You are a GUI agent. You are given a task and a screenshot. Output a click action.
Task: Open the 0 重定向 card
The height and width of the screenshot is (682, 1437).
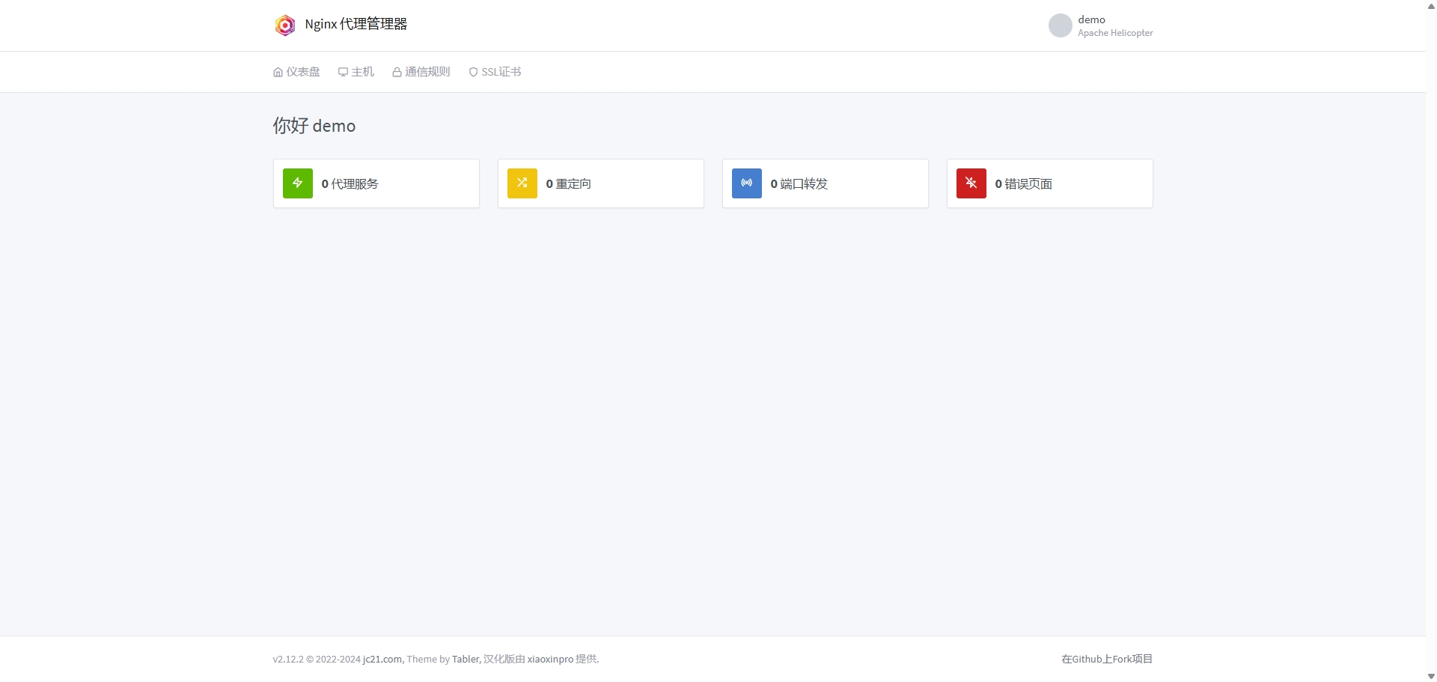tap(601, 183)
